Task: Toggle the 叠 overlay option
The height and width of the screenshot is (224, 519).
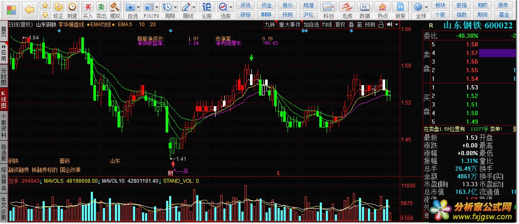Action: 351,25
